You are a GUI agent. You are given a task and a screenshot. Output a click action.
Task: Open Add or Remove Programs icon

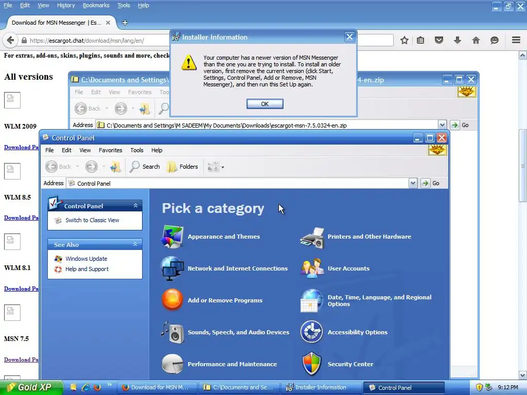click(172, 299)
